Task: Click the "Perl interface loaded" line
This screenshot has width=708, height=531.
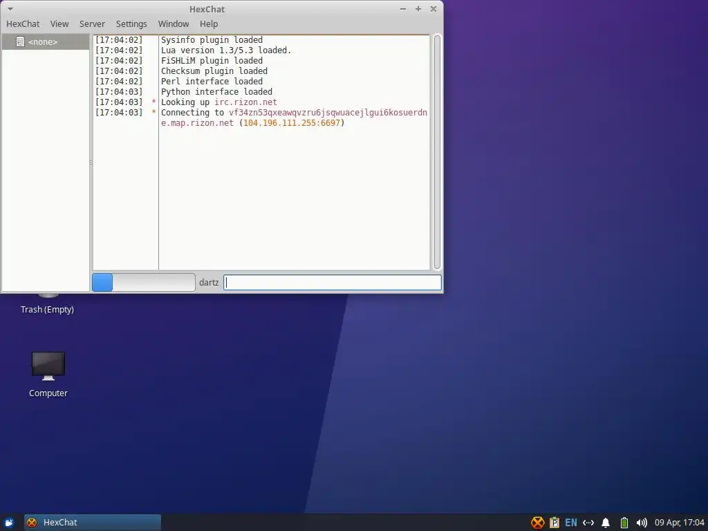Action: pos(212,82)
